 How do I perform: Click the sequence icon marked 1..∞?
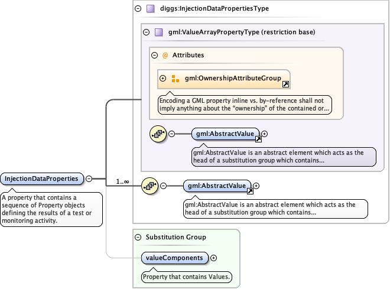pos(150,186)
